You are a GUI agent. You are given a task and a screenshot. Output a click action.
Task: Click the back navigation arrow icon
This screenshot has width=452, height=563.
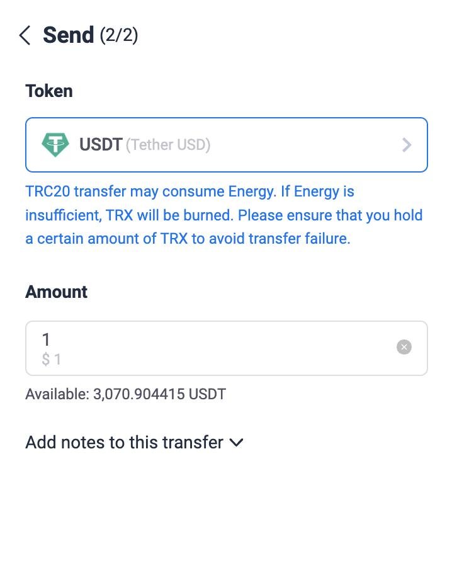point(24,35)
